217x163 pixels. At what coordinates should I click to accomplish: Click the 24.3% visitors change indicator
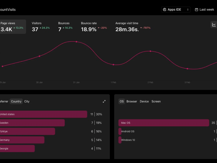click(x=45, y=28)
